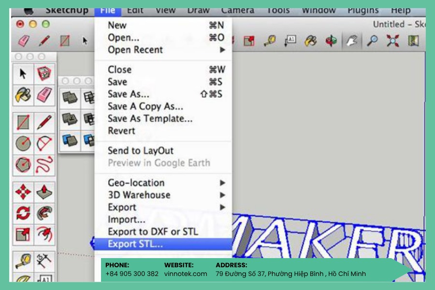The height and width of the screenshot is (290, 435).
Task: Open the Plugins menu
Action: click(363, 11)
